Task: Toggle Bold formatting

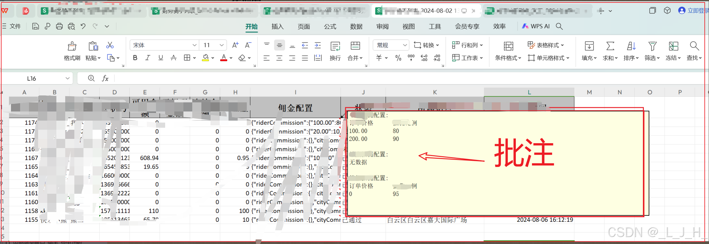Action: (135, 58)
